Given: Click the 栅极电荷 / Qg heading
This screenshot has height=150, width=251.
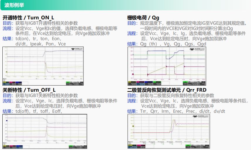Looking at the screenshot, I should pos(143,18).
